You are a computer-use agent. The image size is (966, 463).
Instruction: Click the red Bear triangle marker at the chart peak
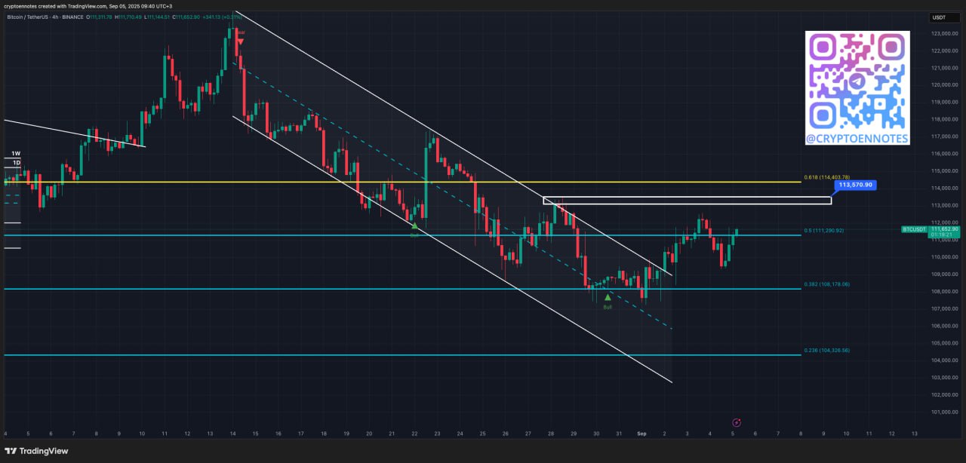point(240,41)
